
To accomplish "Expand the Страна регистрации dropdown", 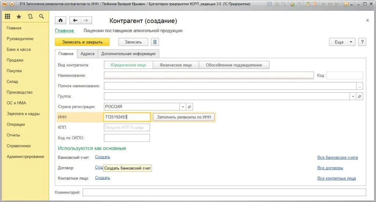I will [183, 107].
